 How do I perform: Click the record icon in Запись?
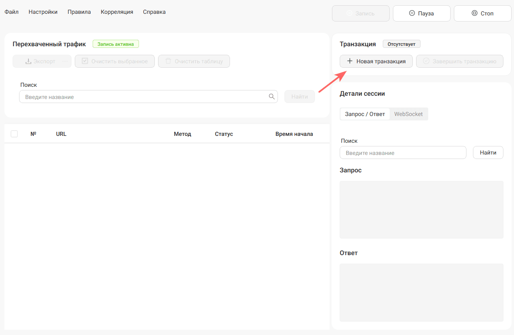[349, 13]
